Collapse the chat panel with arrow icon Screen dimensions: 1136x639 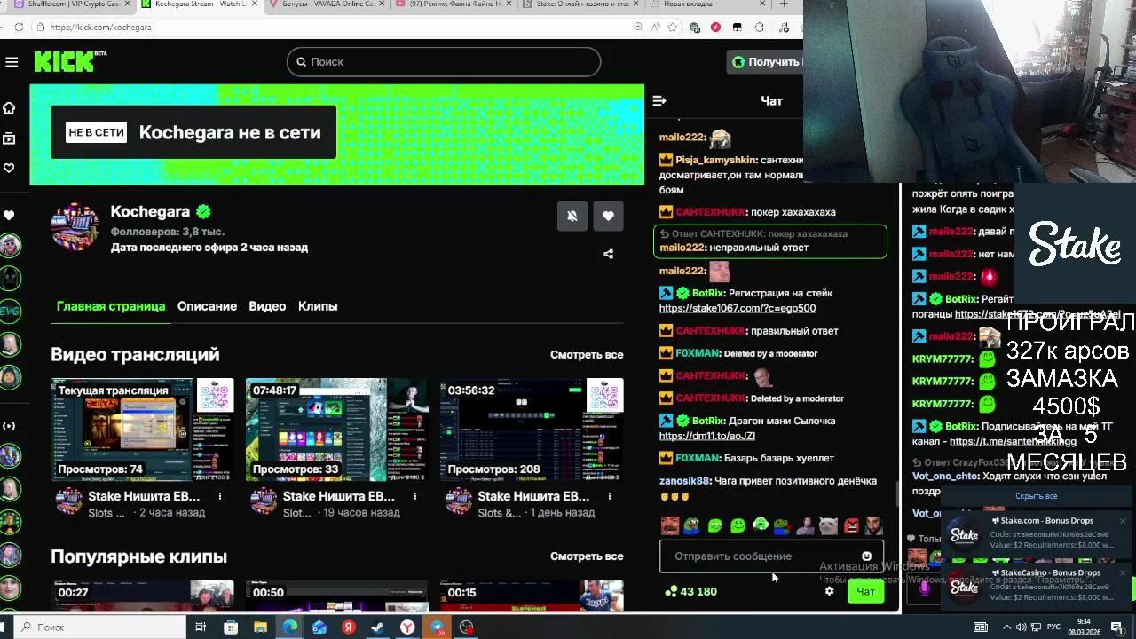tap(659, 101)
